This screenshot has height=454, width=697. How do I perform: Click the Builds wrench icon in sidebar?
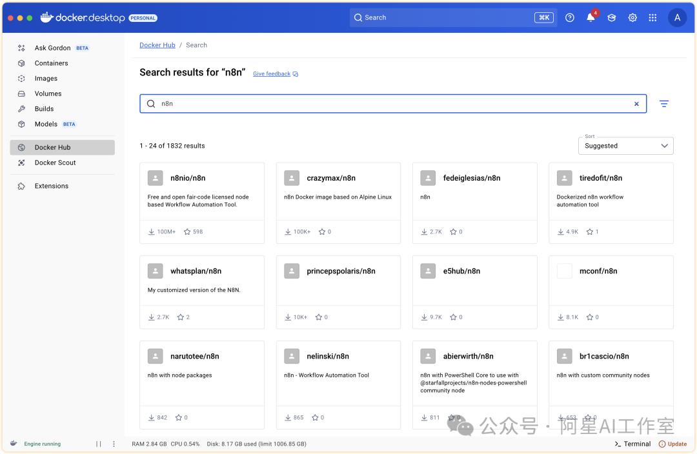pyautogui.click(x=21, y=109)
